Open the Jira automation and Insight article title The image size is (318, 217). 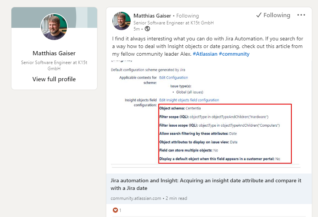pos(206,184)
